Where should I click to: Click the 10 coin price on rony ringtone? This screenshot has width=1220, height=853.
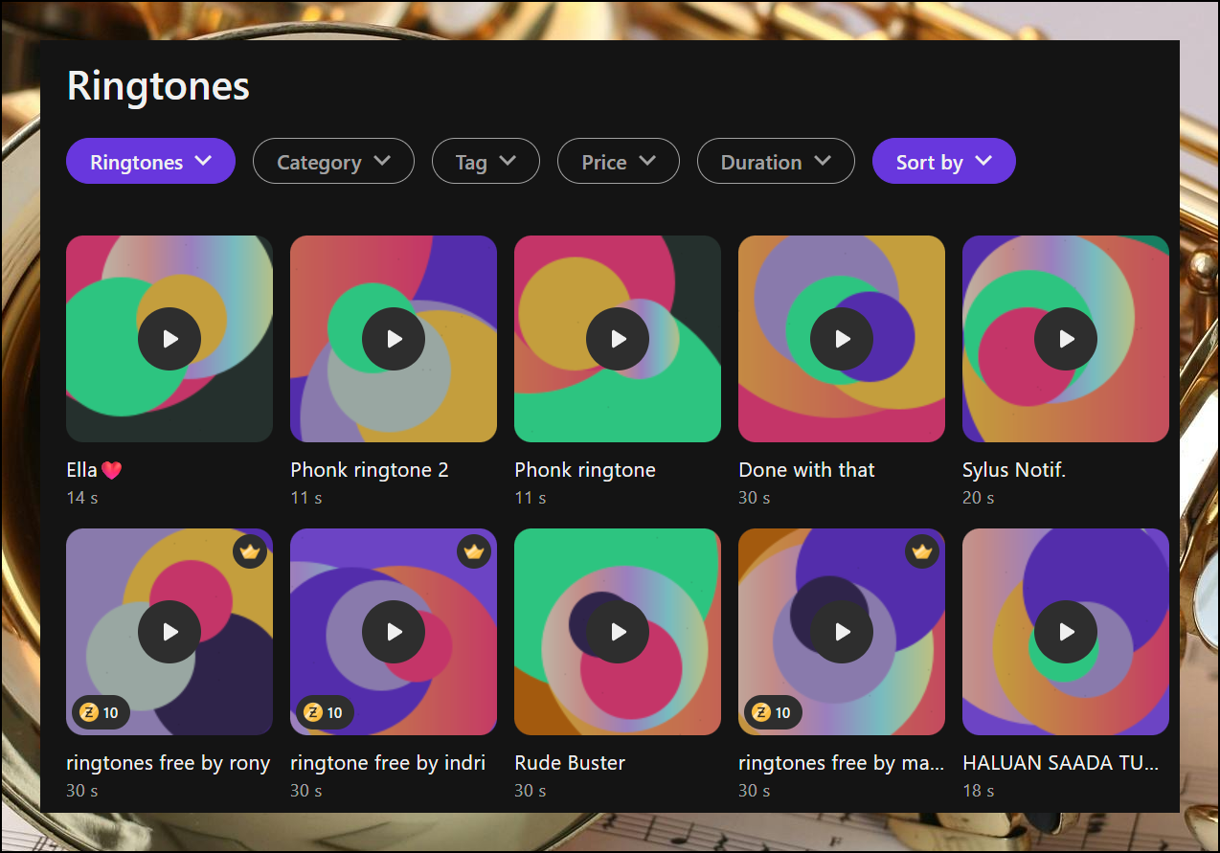coord(101,712)
